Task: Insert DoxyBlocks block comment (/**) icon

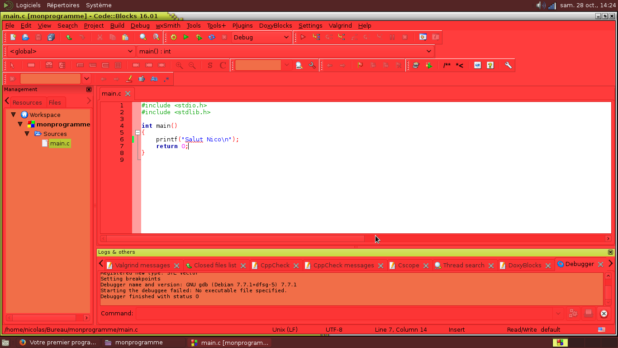Action: [447, 65]
